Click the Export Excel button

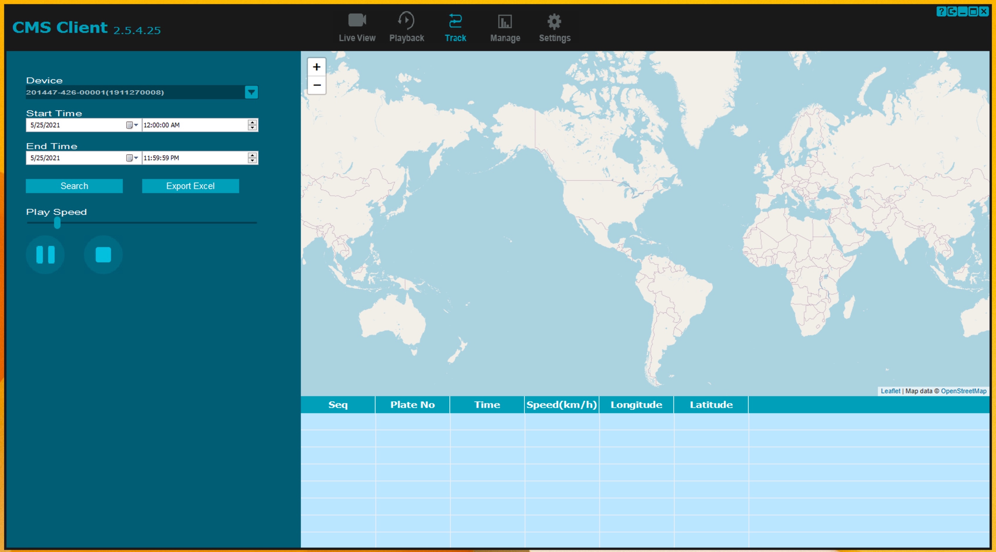(190, 186)
